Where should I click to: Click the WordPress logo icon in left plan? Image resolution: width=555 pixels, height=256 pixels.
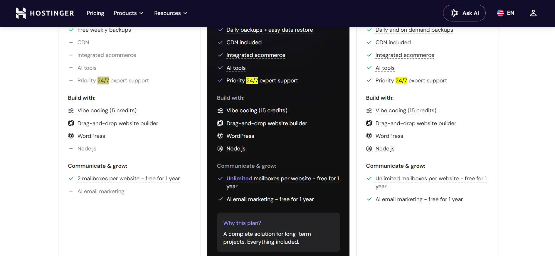click(x=71, y=136)
